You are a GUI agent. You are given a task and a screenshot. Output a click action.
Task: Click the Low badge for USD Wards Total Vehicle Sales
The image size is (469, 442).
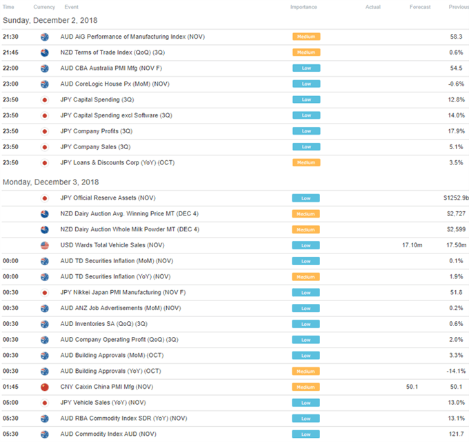click(306, 246)
